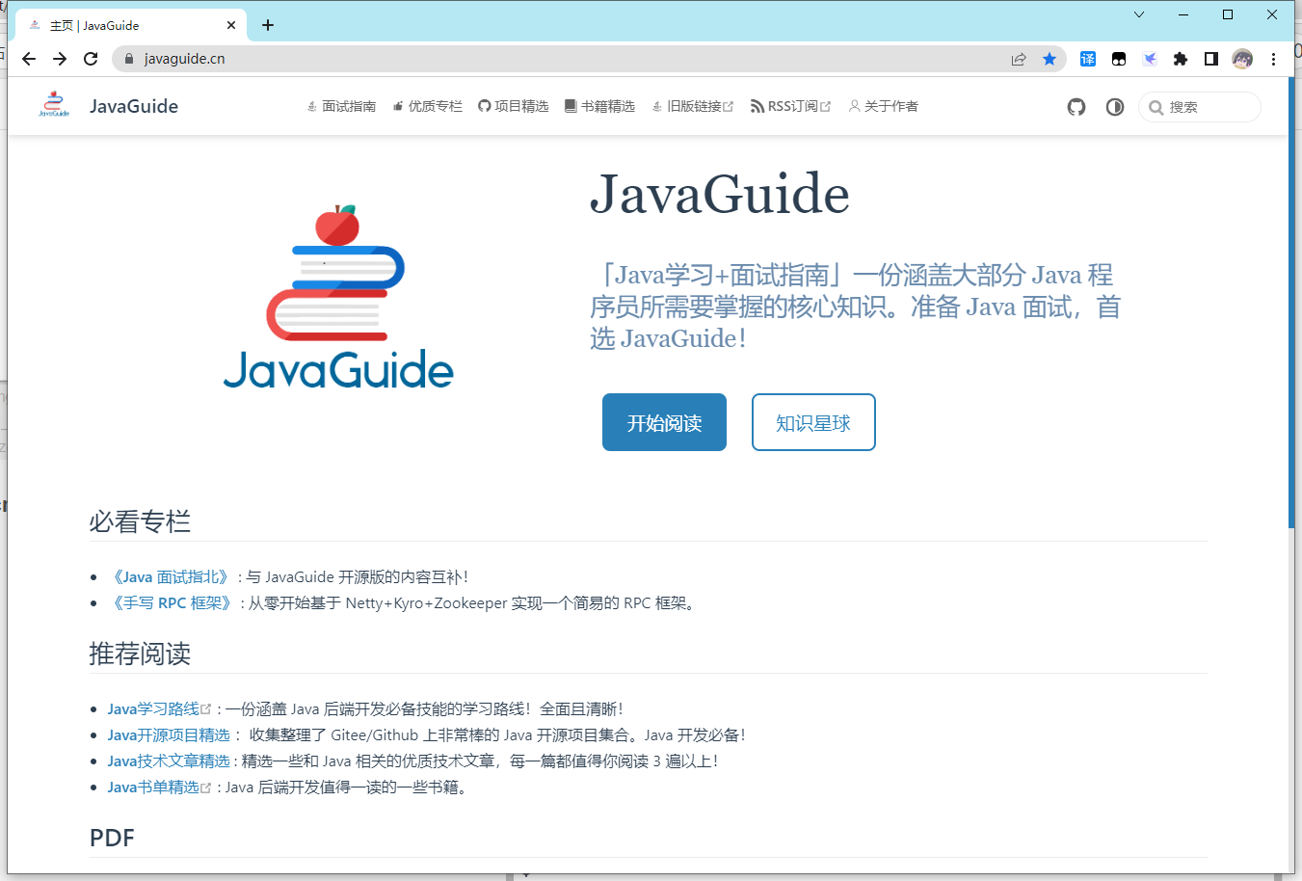Viewport: 1302px width, 881px height.
Task: Click the page vertical scrollbar thumb
Action: [1290, 303]
